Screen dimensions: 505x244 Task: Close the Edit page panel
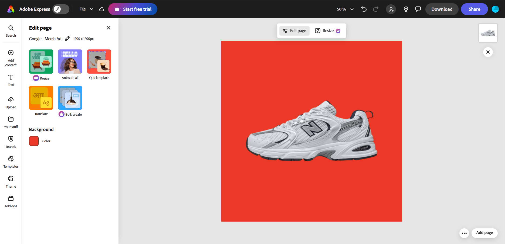109,28
